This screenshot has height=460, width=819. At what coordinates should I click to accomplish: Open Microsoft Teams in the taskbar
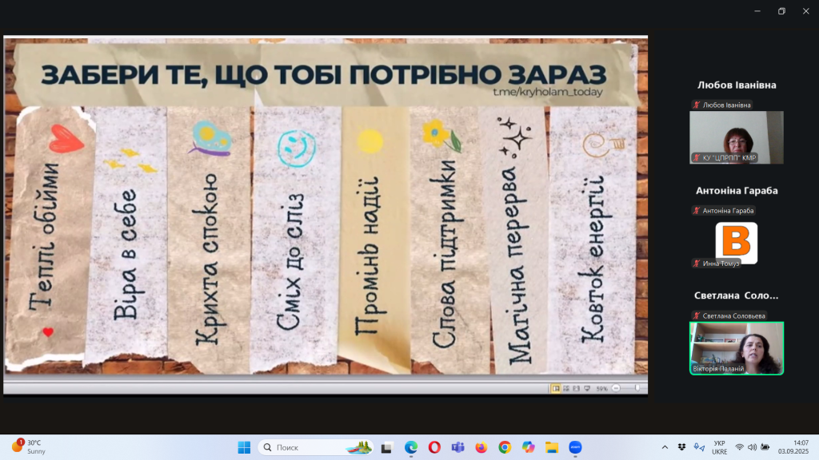point(457,447)
